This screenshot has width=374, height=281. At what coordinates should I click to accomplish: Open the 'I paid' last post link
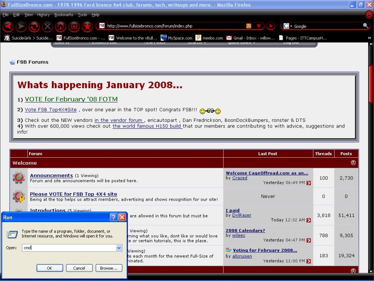pos(232,210)
